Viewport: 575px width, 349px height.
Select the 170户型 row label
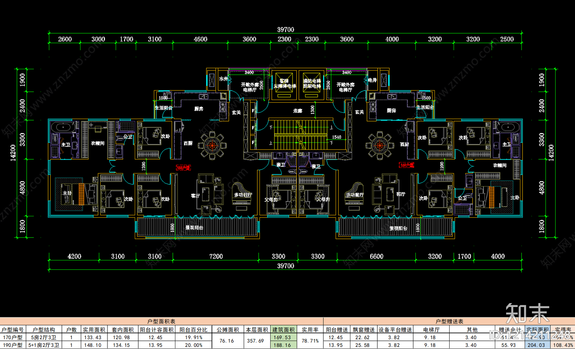[x=13, y=338]
